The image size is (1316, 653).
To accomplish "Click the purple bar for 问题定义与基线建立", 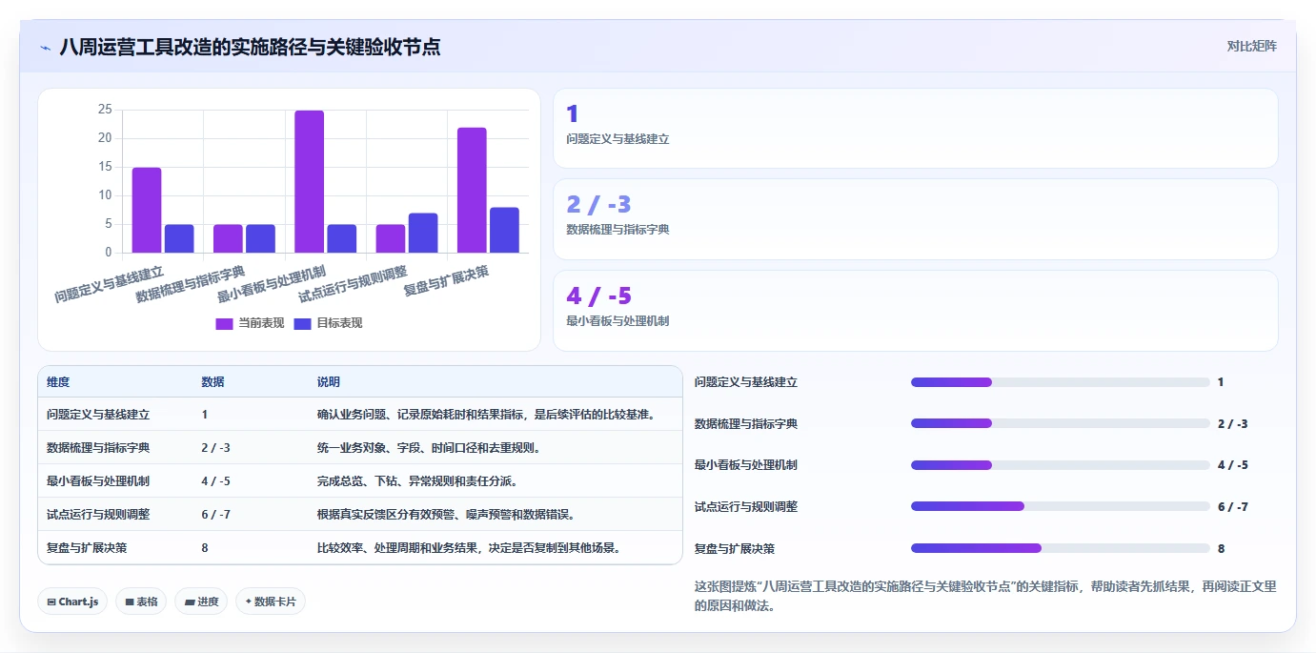I will [147, 211].
